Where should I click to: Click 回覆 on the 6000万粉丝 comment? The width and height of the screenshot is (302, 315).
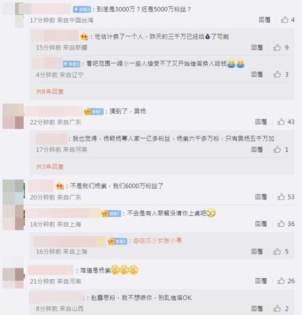(261, 197)
